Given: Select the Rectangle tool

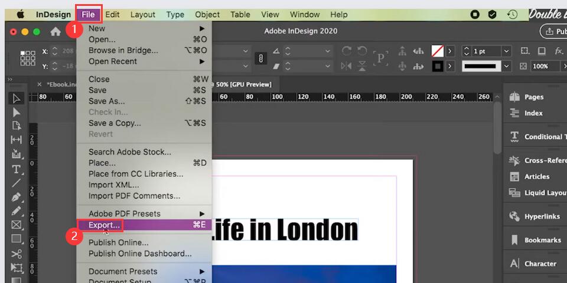Looking at the screenshot, I should (17, 239).
